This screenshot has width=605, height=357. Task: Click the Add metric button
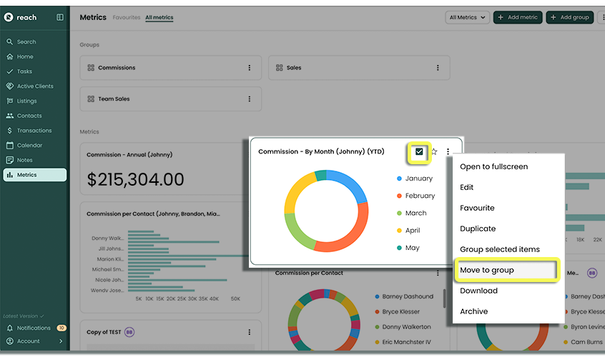point(517,17)
